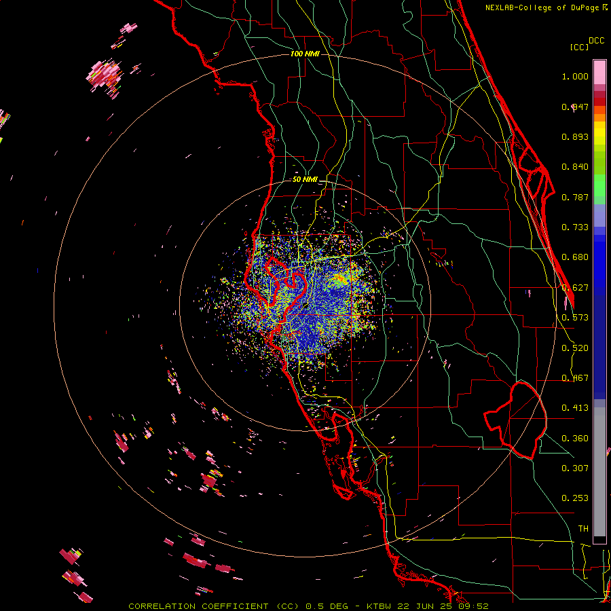Select the 0.627 legend value

pos(575,288)
